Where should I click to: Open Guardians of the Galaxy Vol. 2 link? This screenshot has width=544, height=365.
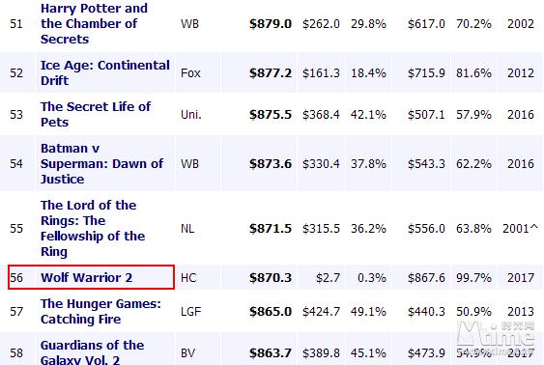[93, 351]
